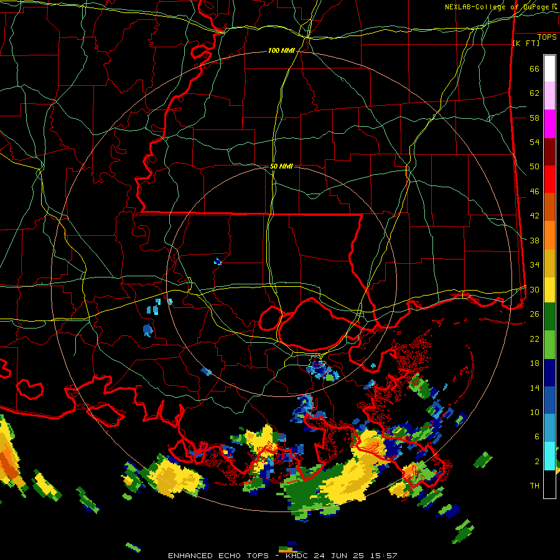
Task: Click the 'TOPS' legend title
Action: pos(547,37)
